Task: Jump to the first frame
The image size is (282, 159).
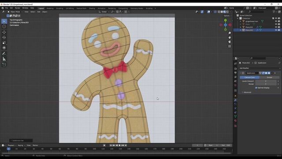Action: tap(111, 145)
